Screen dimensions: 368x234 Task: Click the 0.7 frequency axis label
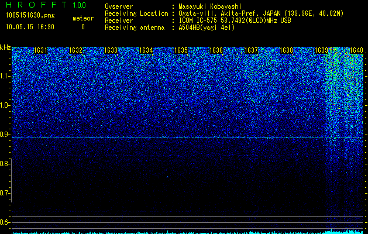5,193
